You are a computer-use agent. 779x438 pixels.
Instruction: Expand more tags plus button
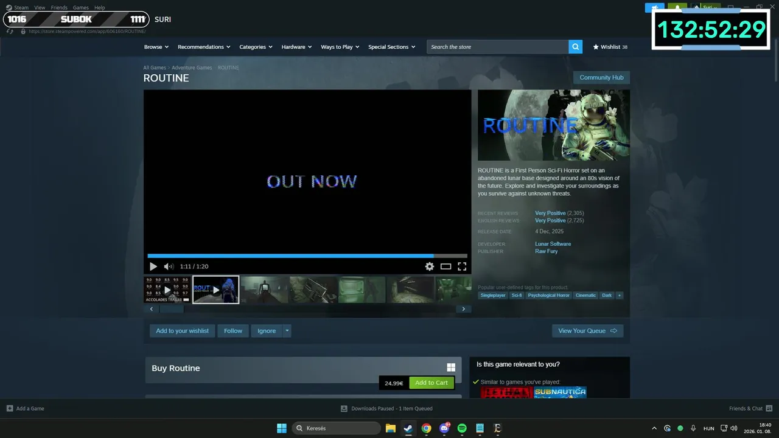tap(620, 295)
